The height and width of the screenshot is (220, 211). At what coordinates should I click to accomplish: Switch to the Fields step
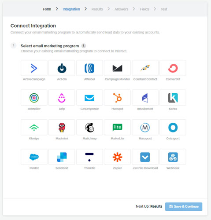coord(144,9)
